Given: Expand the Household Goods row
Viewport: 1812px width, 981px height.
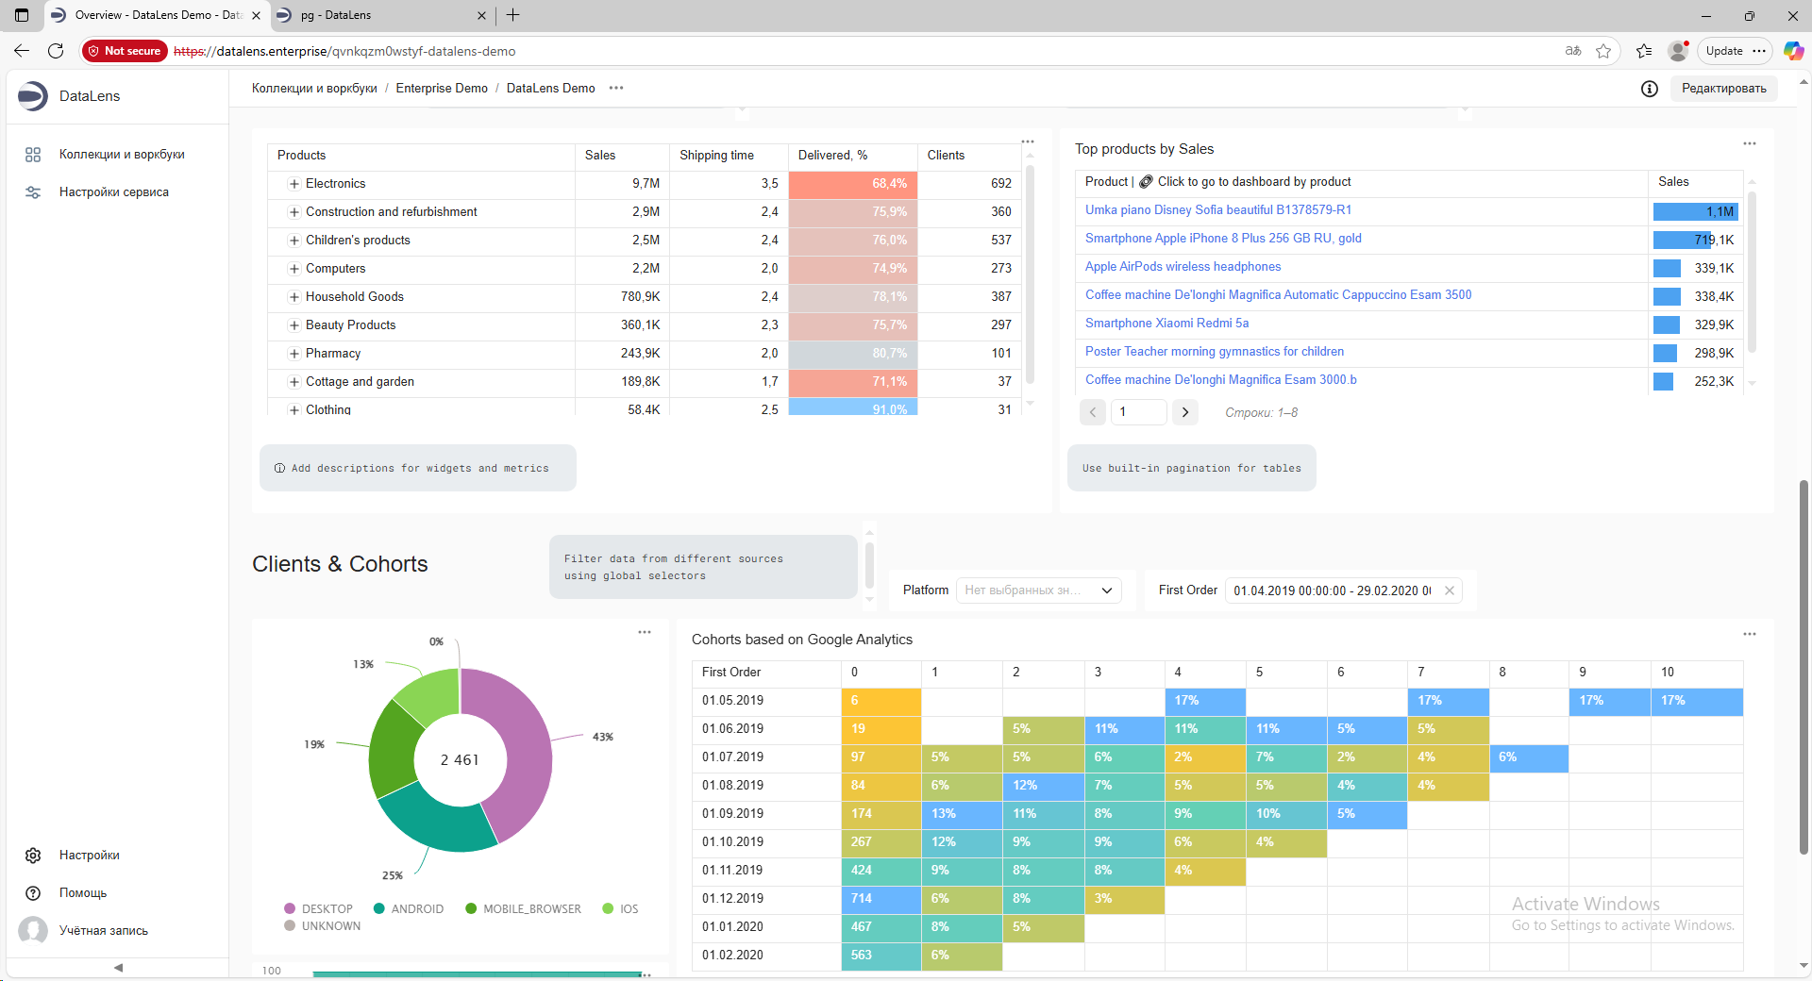Looking at the screenshot, I should (x=294, y=297).
